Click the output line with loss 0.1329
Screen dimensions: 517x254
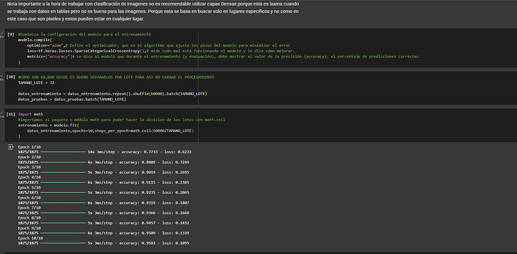(x=103, y=233)
